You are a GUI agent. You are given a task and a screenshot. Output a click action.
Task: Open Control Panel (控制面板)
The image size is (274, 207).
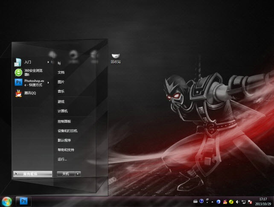64,121
